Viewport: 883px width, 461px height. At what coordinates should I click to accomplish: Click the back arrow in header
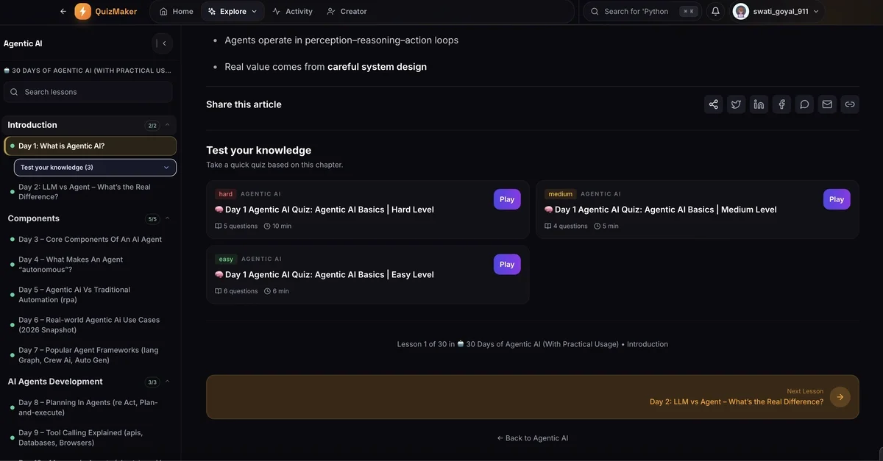coord(63,11)
